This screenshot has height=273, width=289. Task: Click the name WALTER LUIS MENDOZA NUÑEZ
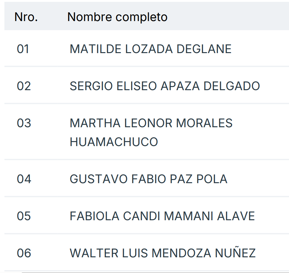[x=163, y=253]
